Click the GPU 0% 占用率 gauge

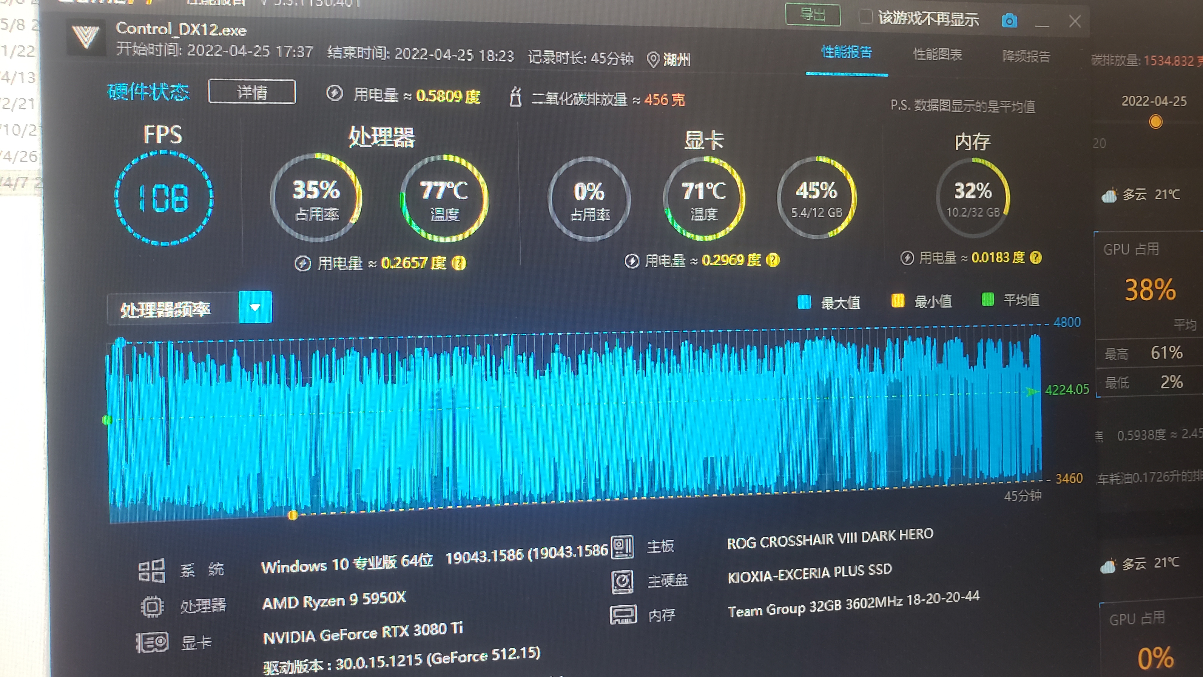pyautogui.click(x=589, y=199)
